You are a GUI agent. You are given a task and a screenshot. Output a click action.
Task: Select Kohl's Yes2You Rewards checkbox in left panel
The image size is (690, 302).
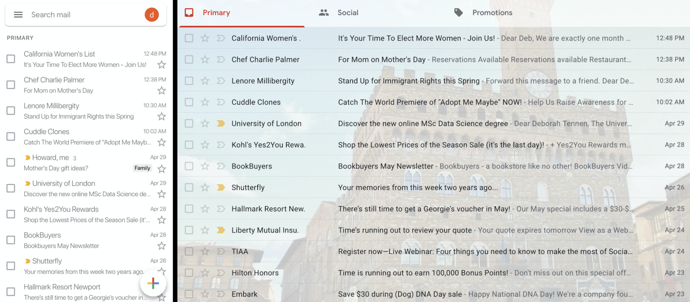(x=11, y=214)
